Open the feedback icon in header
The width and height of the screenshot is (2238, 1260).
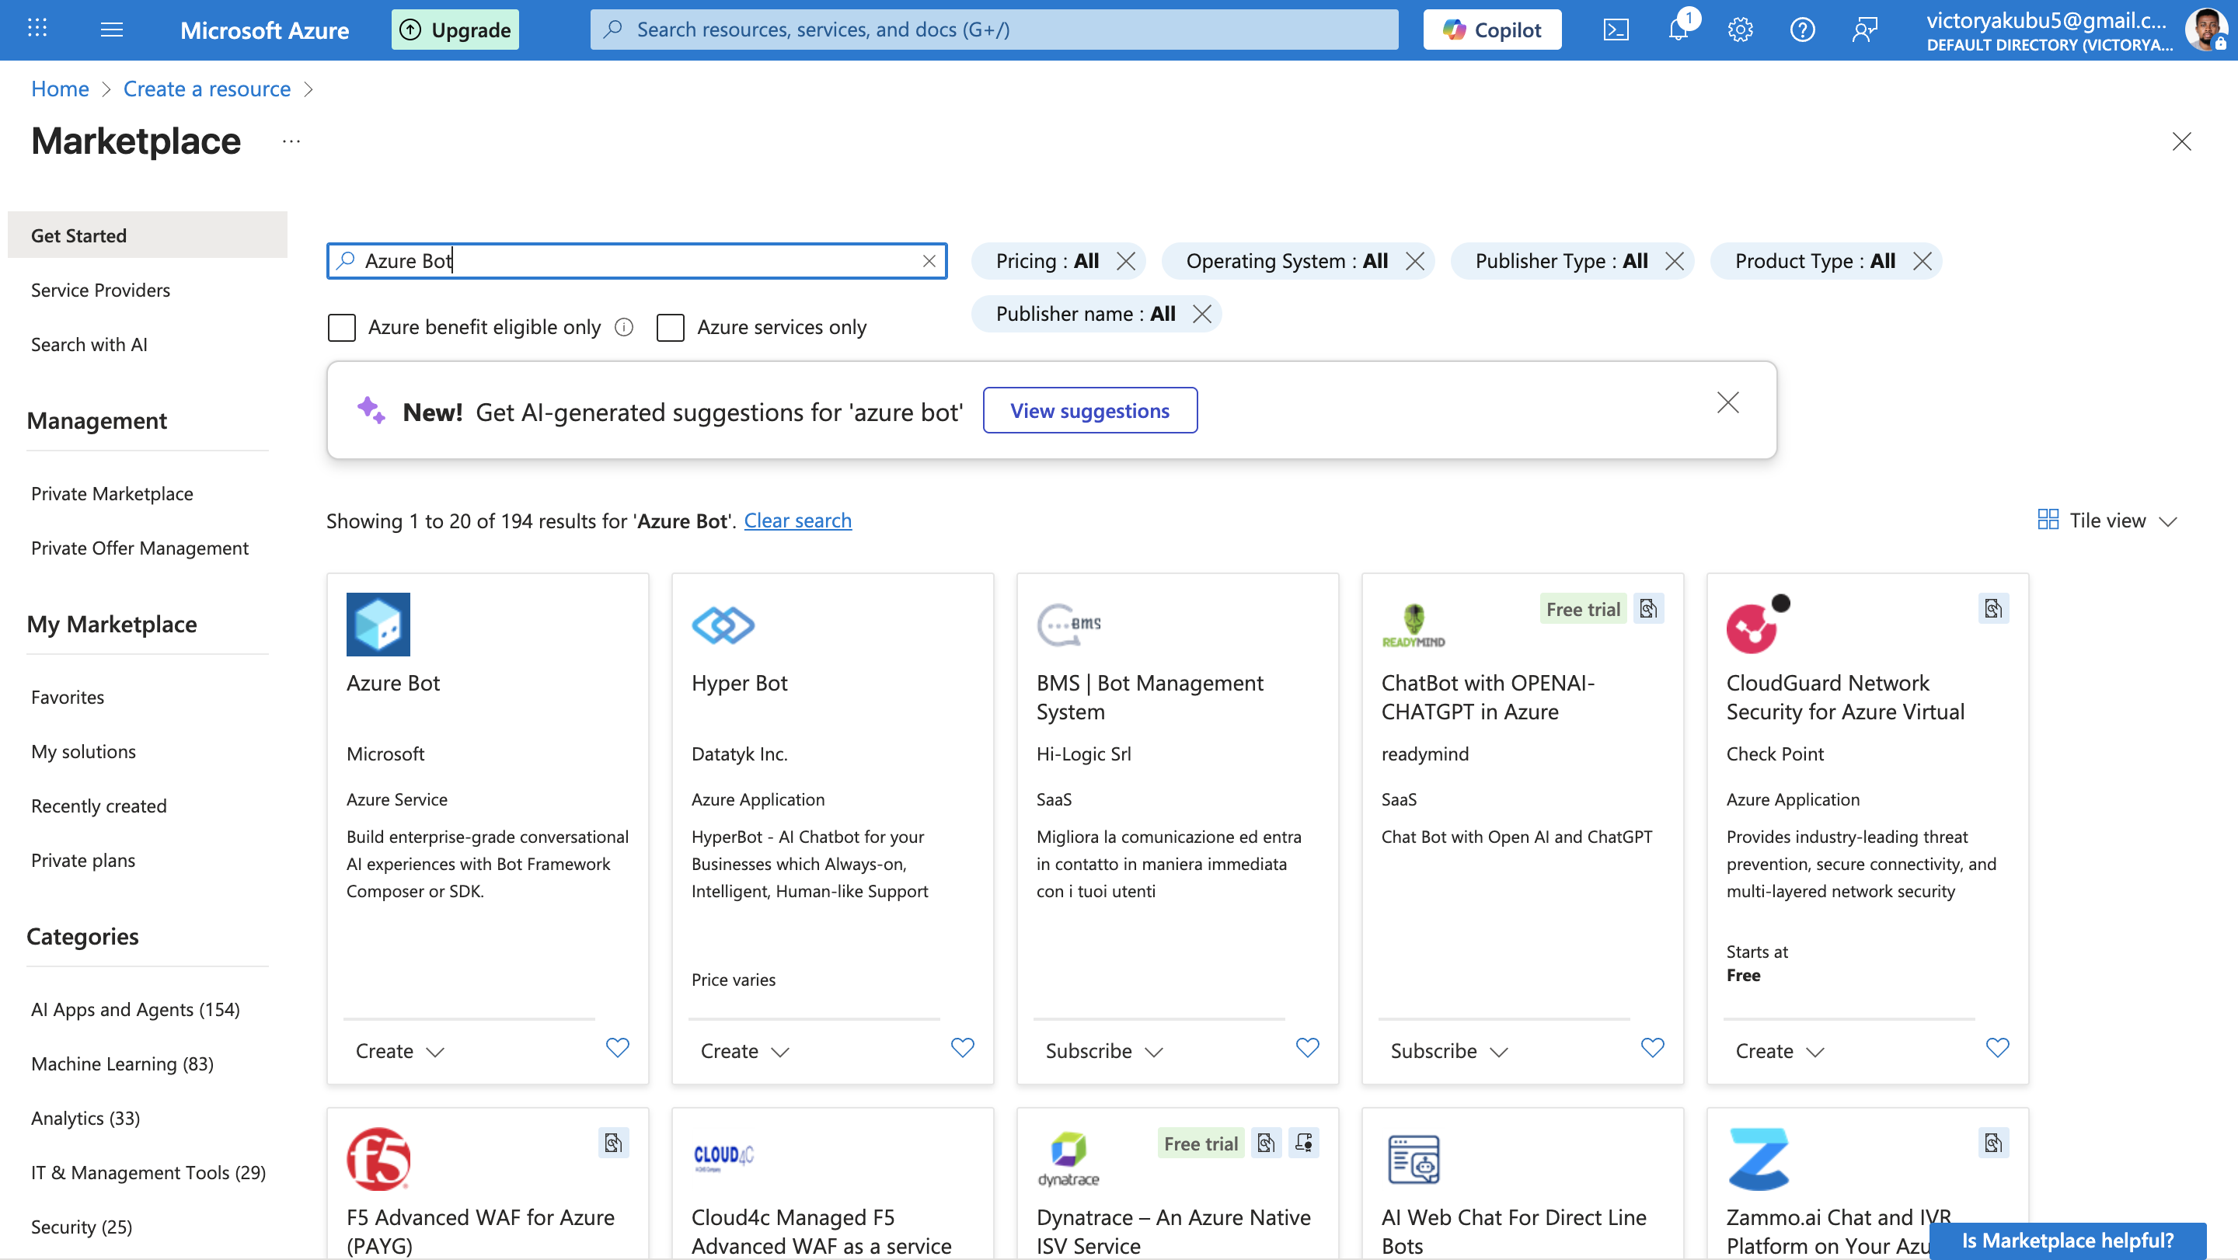1864,30
